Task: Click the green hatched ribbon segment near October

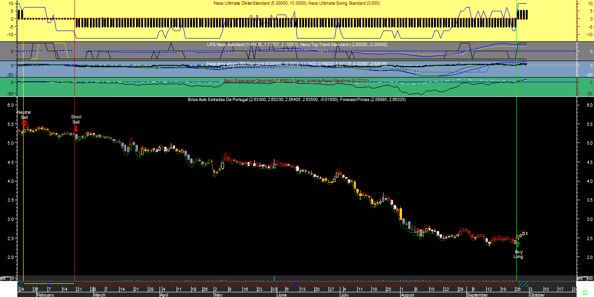Action: click(x=522, y=284)
